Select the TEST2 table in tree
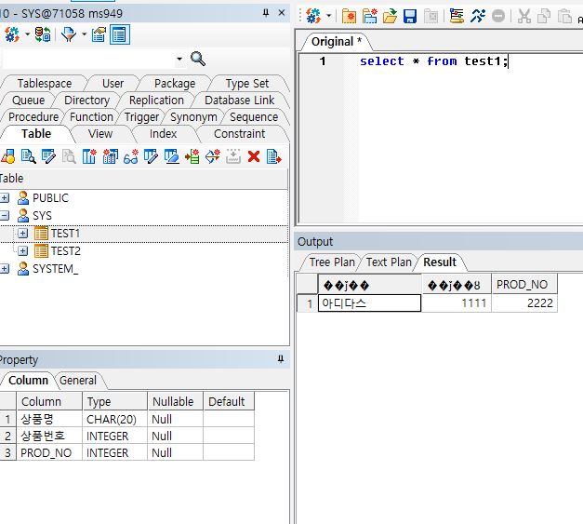This screenshot has height=524, width=583. click(65, 250)
